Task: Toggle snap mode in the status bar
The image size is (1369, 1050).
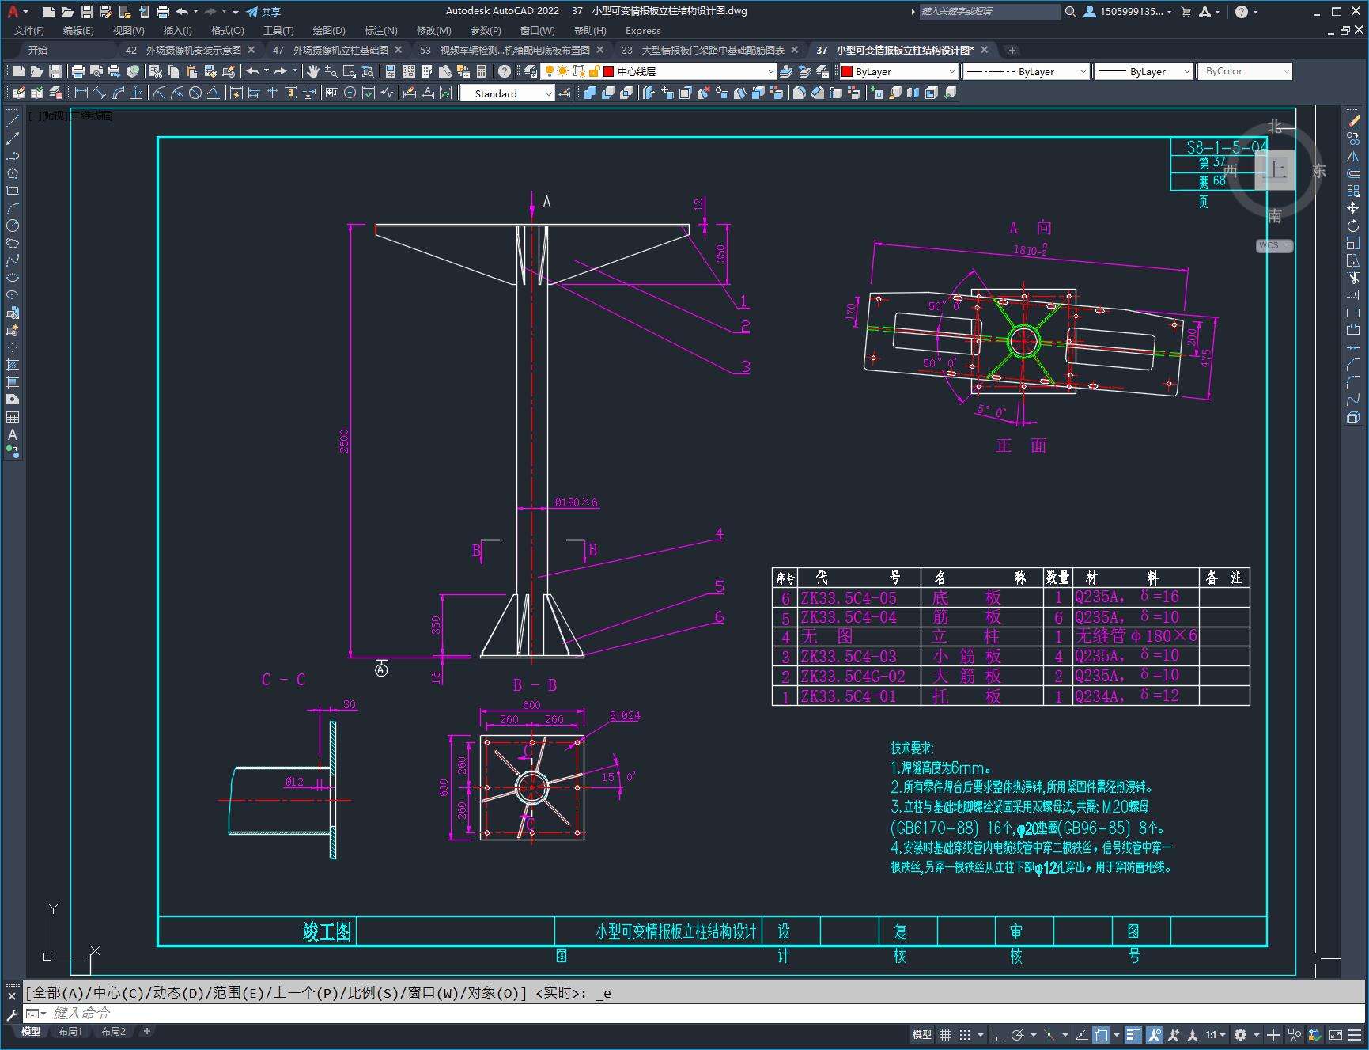Action: (x=965, y=1034)
